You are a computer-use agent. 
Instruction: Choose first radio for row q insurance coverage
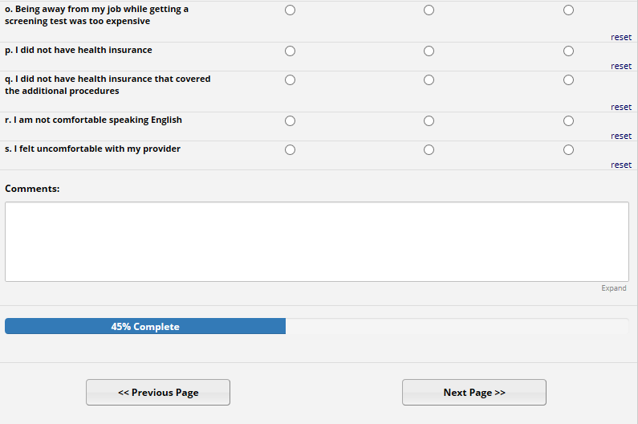coord(290,80)
